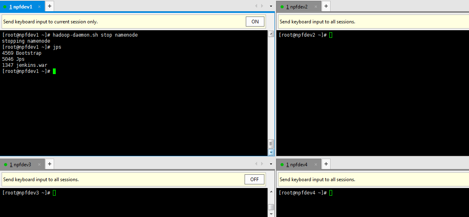Screen dimensions: 469x217
Task: Click scrollbar thumb in npfdev3 terminal
Action: tap(271, 207)
